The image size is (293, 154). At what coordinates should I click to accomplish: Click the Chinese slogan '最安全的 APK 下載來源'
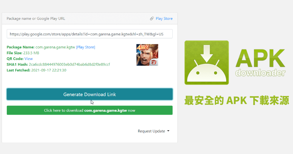[237, 100]
